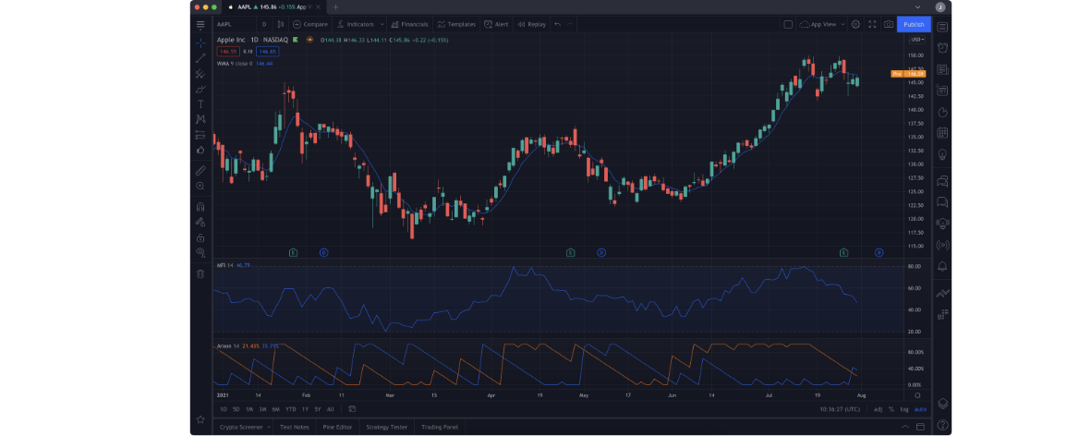Select the 1D date range

point(224,409)
